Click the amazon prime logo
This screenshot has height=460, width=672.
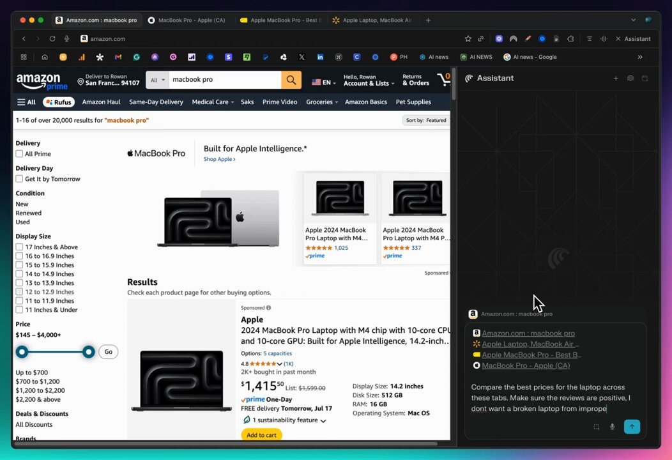click(42, 80)
